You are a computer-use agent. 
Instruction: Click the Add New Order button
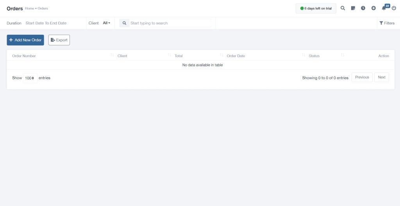[25, 40]
